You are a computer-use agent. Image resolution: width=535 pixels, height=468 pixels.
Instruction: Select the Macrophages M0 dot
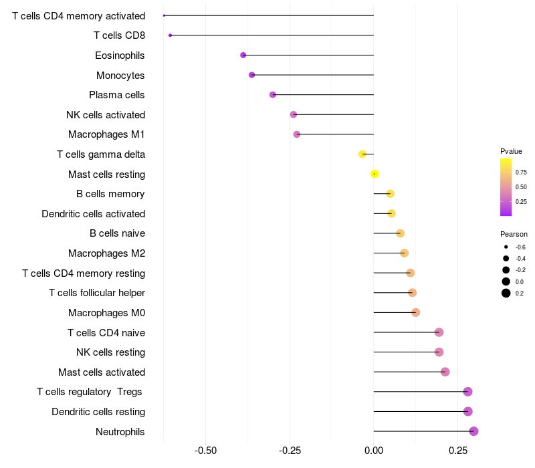coord(415,312)
